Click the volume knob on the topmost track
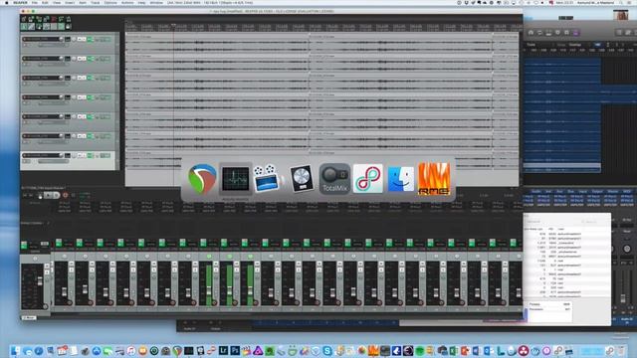Image resolution: width=637 pixels, height=358 pixels. pos(62,39)
